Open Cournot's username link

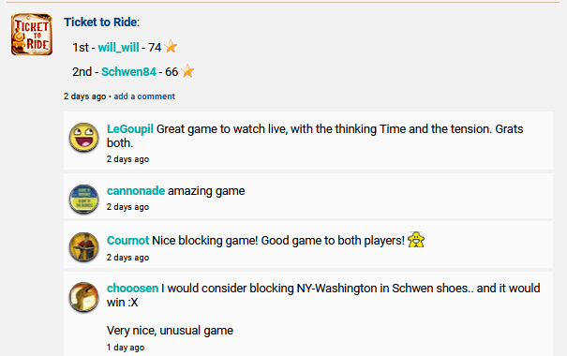[128, 241]
